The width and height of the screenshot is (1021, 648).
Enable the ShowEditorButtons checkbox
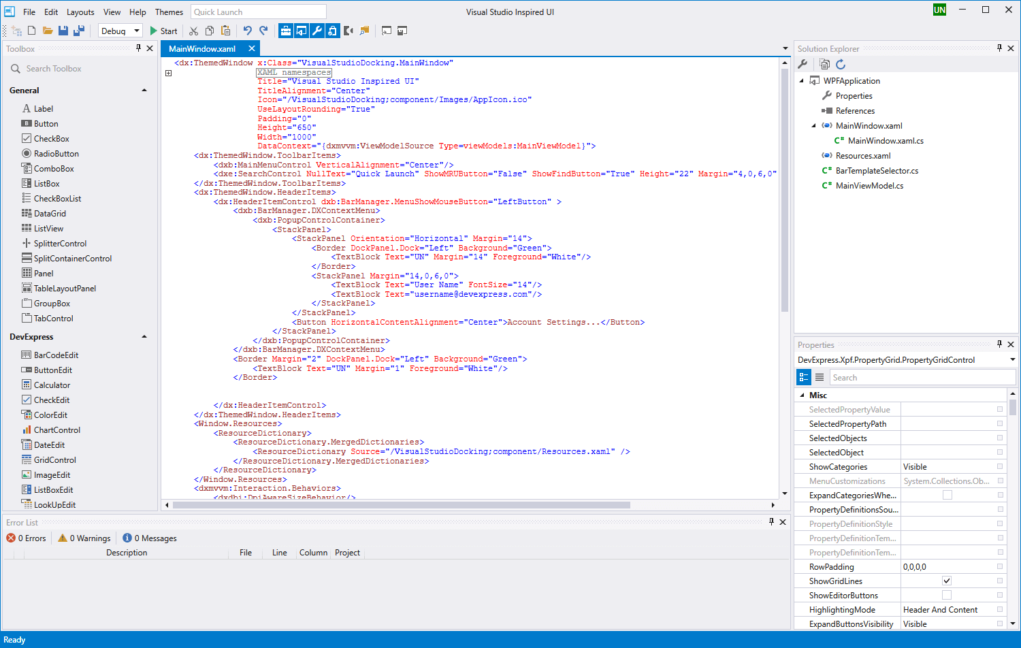coord(946,595)
